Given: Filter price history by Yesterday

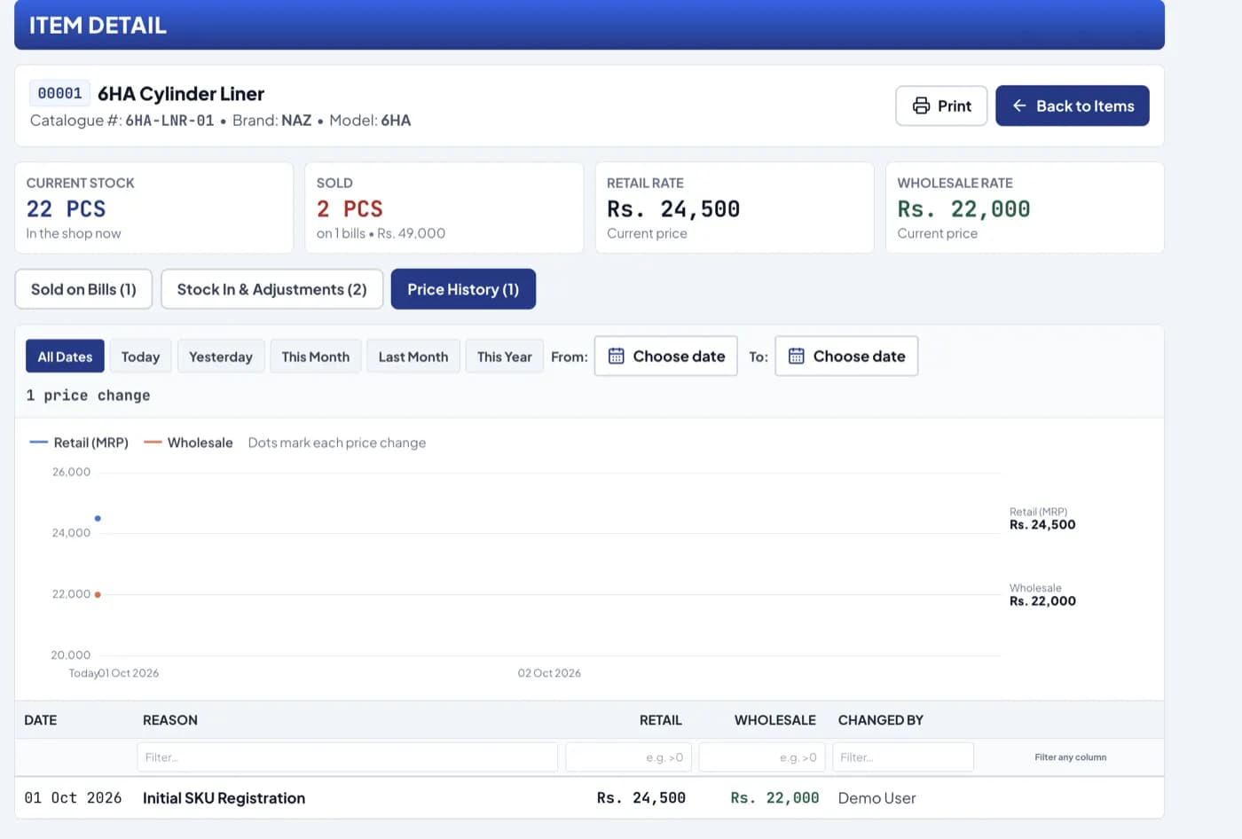Looking at the screenshot, I should click(221, 357).
